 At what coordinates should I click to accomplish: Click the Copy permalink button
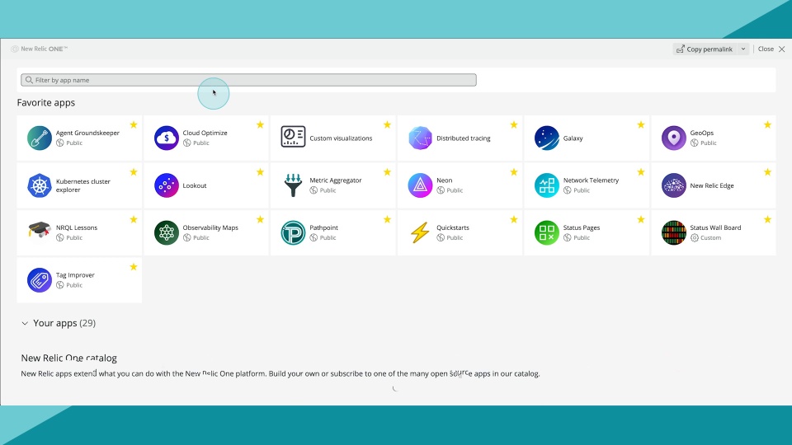point(705,49)
